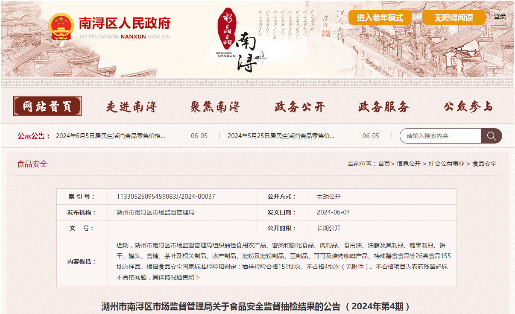Click the 公开方式 label cell
Viewport: 515px width, 314px height.
[x=282, y=197]
